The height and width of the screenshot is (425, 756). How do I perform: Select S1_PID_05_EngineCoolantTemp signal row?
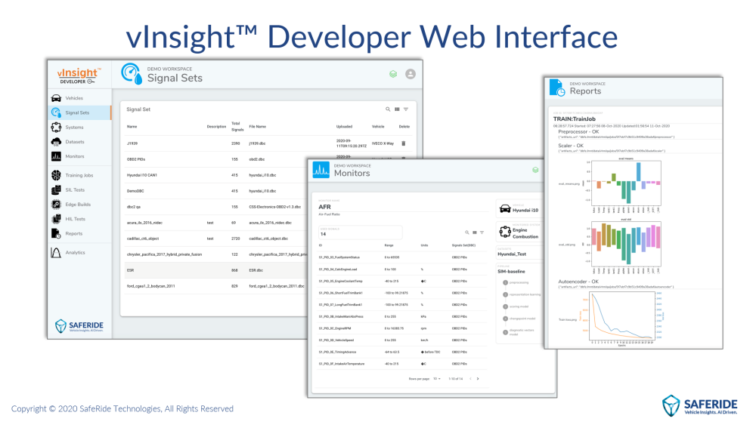pos(401,281)
